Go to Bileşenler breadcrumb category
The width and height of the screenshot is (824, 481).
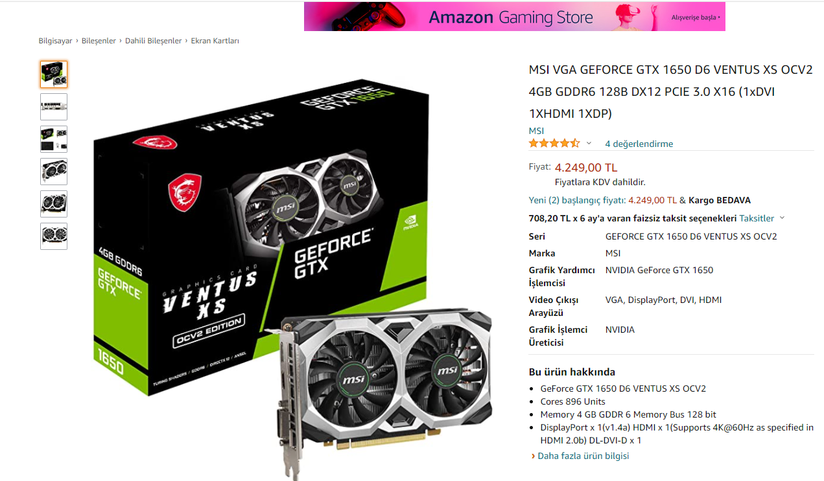[99, 41]
